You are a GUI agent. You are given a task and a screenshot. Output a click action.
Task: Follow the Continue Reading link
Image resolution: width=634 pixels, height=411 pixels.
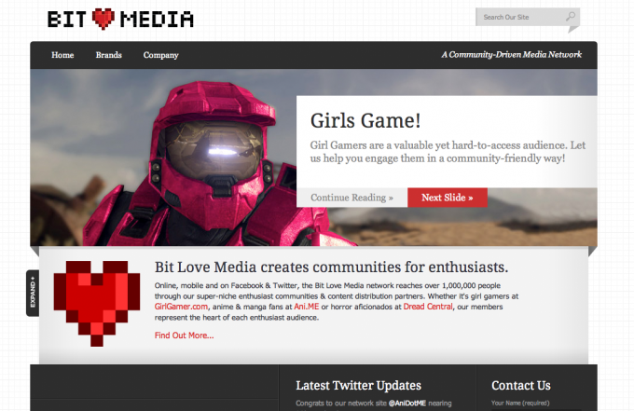[x=351, y=198]
